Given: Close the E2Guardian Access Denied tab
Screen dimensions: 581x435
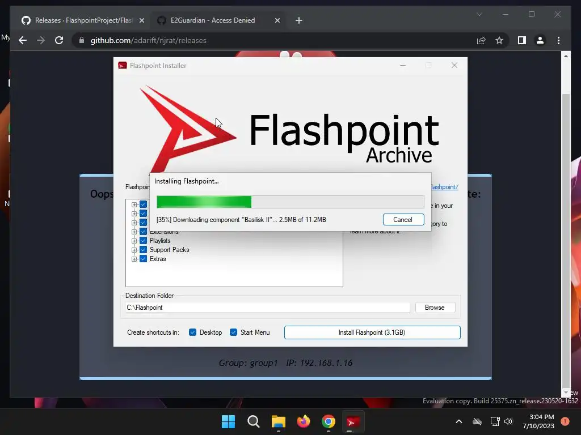Looking at the screenshot, I should [x=277, y=20].
